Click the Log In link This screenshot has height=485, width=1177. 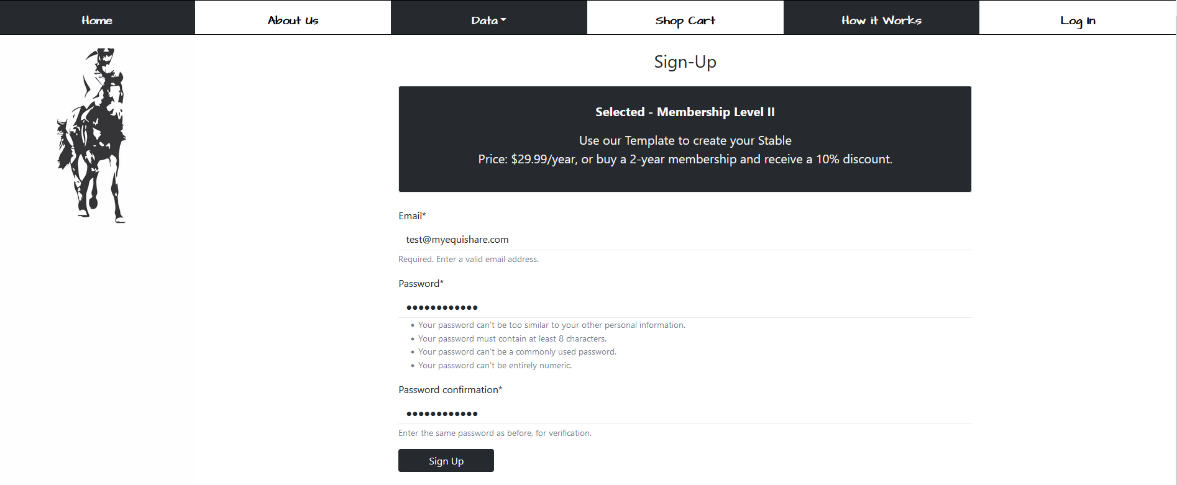pyautogui.click(x=1078, y=20)
